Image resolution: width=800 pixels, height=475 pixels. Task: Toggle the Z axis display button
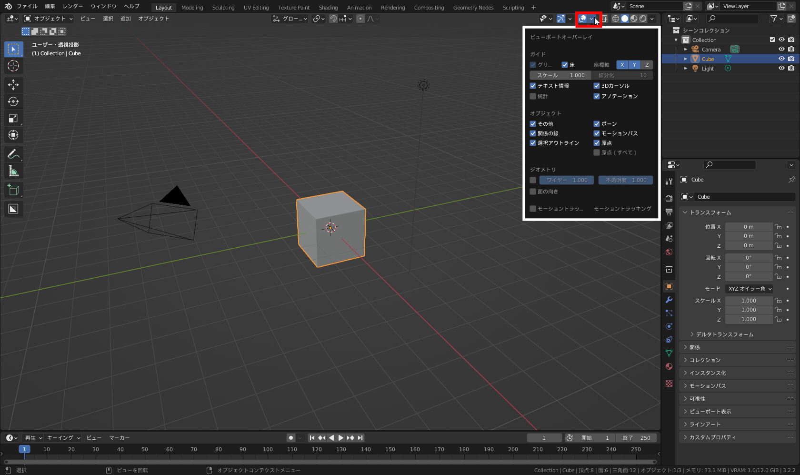647,65
